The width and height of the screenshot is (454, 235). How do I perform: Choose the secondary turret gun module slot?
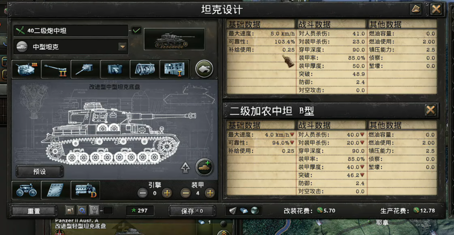(85, 69)
